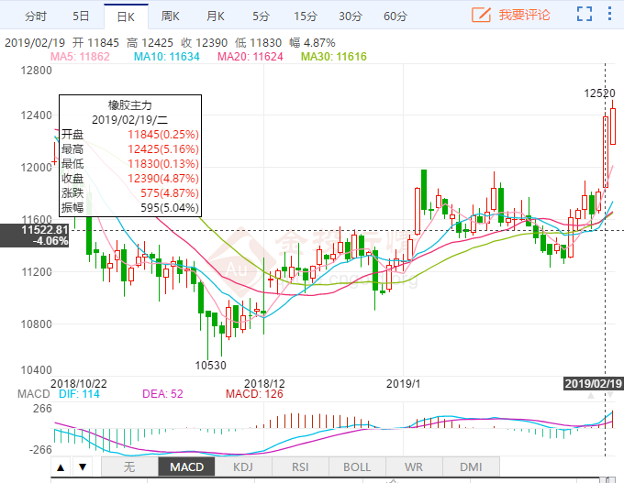
Task: Click the 最高 12425(5.16%) tooltip row
Action: pos(130,149)
